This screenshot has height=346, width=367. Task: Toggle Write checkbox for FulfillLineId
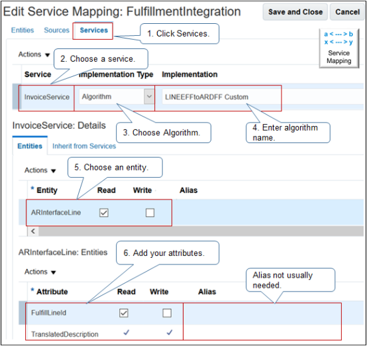point(167,313)
